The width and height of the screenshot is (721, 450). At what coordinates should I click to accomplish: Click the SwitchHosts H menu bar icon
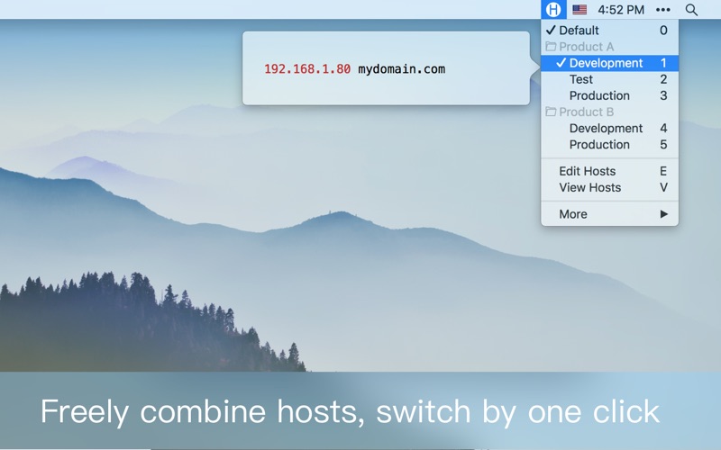pos(553,10)
